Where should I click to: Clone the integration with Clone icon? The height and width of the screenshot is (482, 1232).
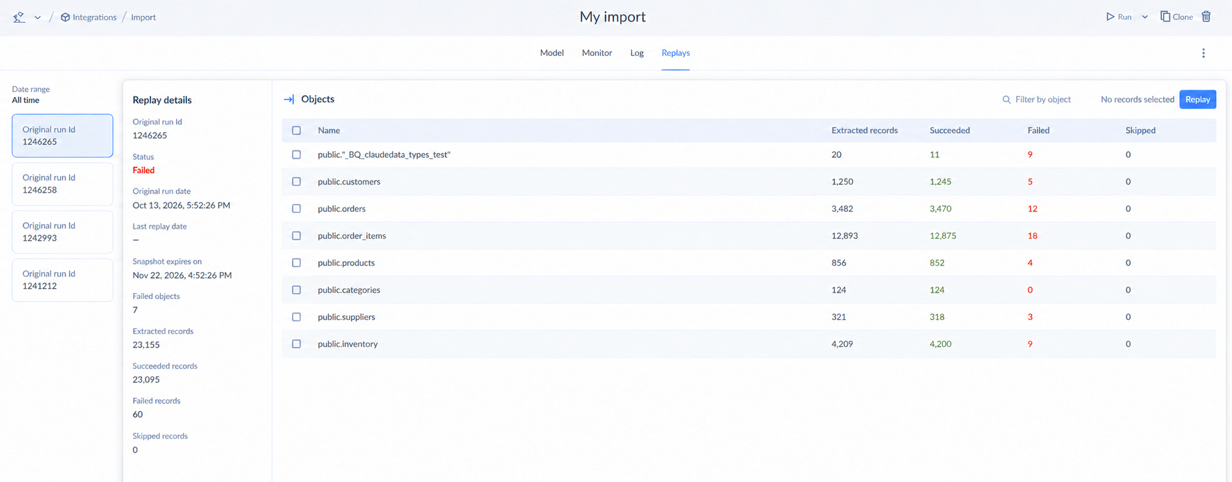pyautogui.click(x=1177, y=17)
